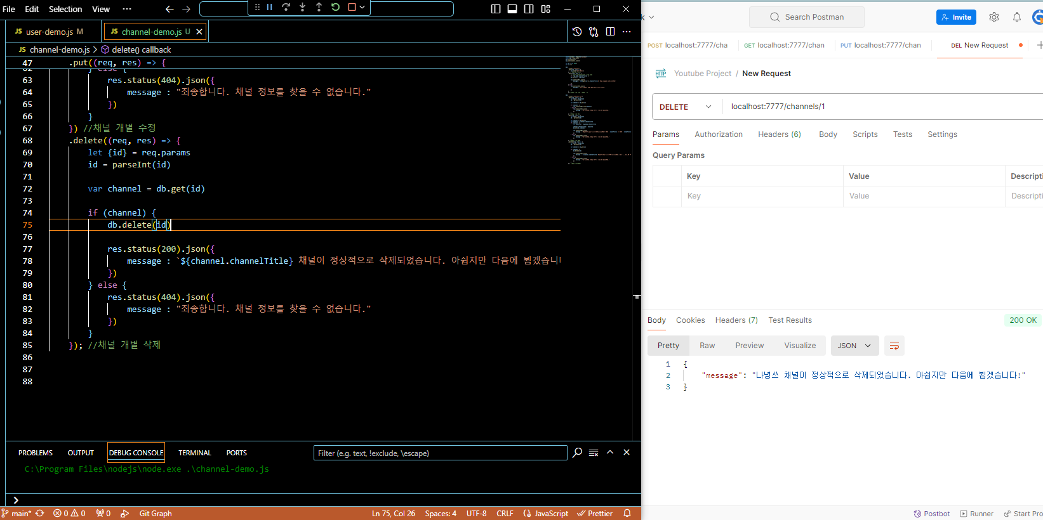Grab the debug toolbar drag handle
This screenshot has height=520, width=1043.
tap(257, 8)
